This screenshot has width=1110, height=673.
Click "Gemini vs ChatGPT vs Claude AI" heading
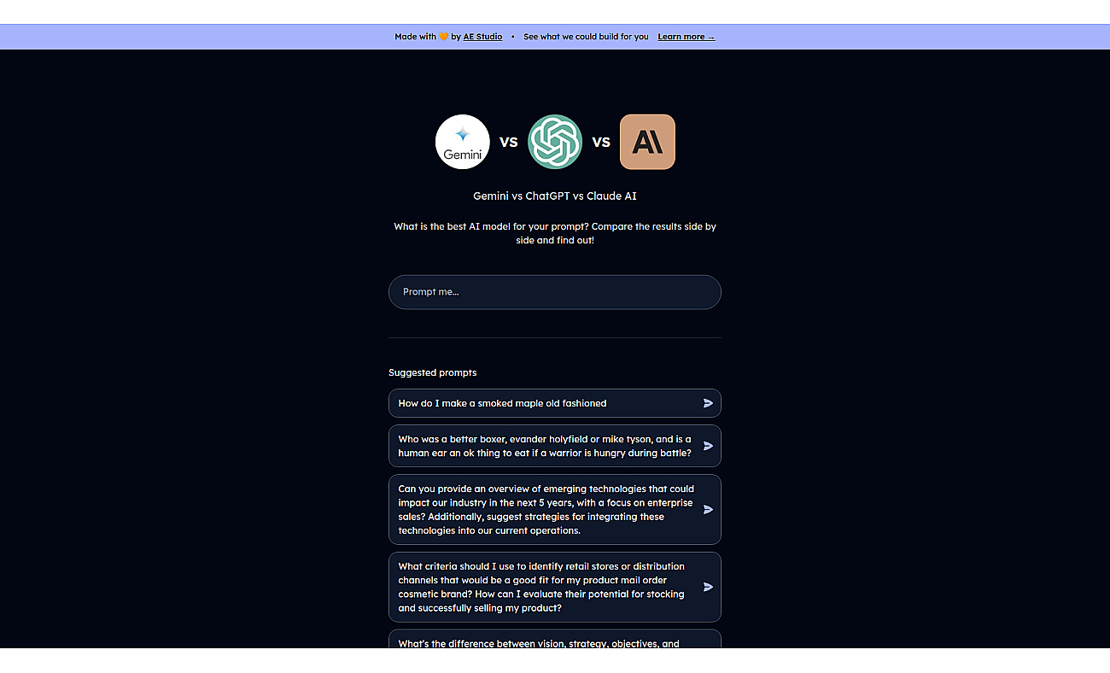(555, 196)
